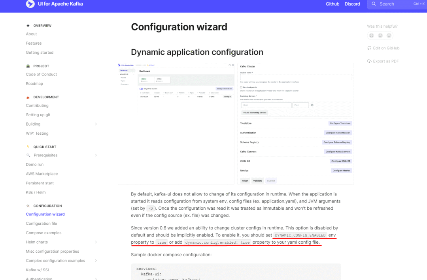Viewport: 427px width, 280px height.
Task: Click the Edit on GitHub link
Action: coord(386,48)
